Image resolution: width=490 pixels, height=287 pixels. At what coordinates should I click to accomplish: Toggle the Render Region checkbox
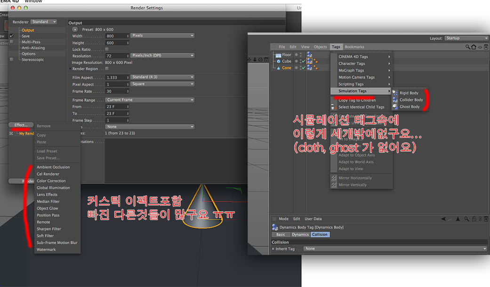(107, 68)
